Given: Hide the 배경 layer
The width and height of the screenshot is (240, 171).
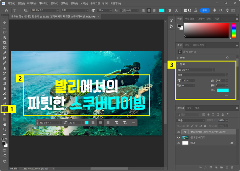Looking at the screenshot, I should 179,143.
